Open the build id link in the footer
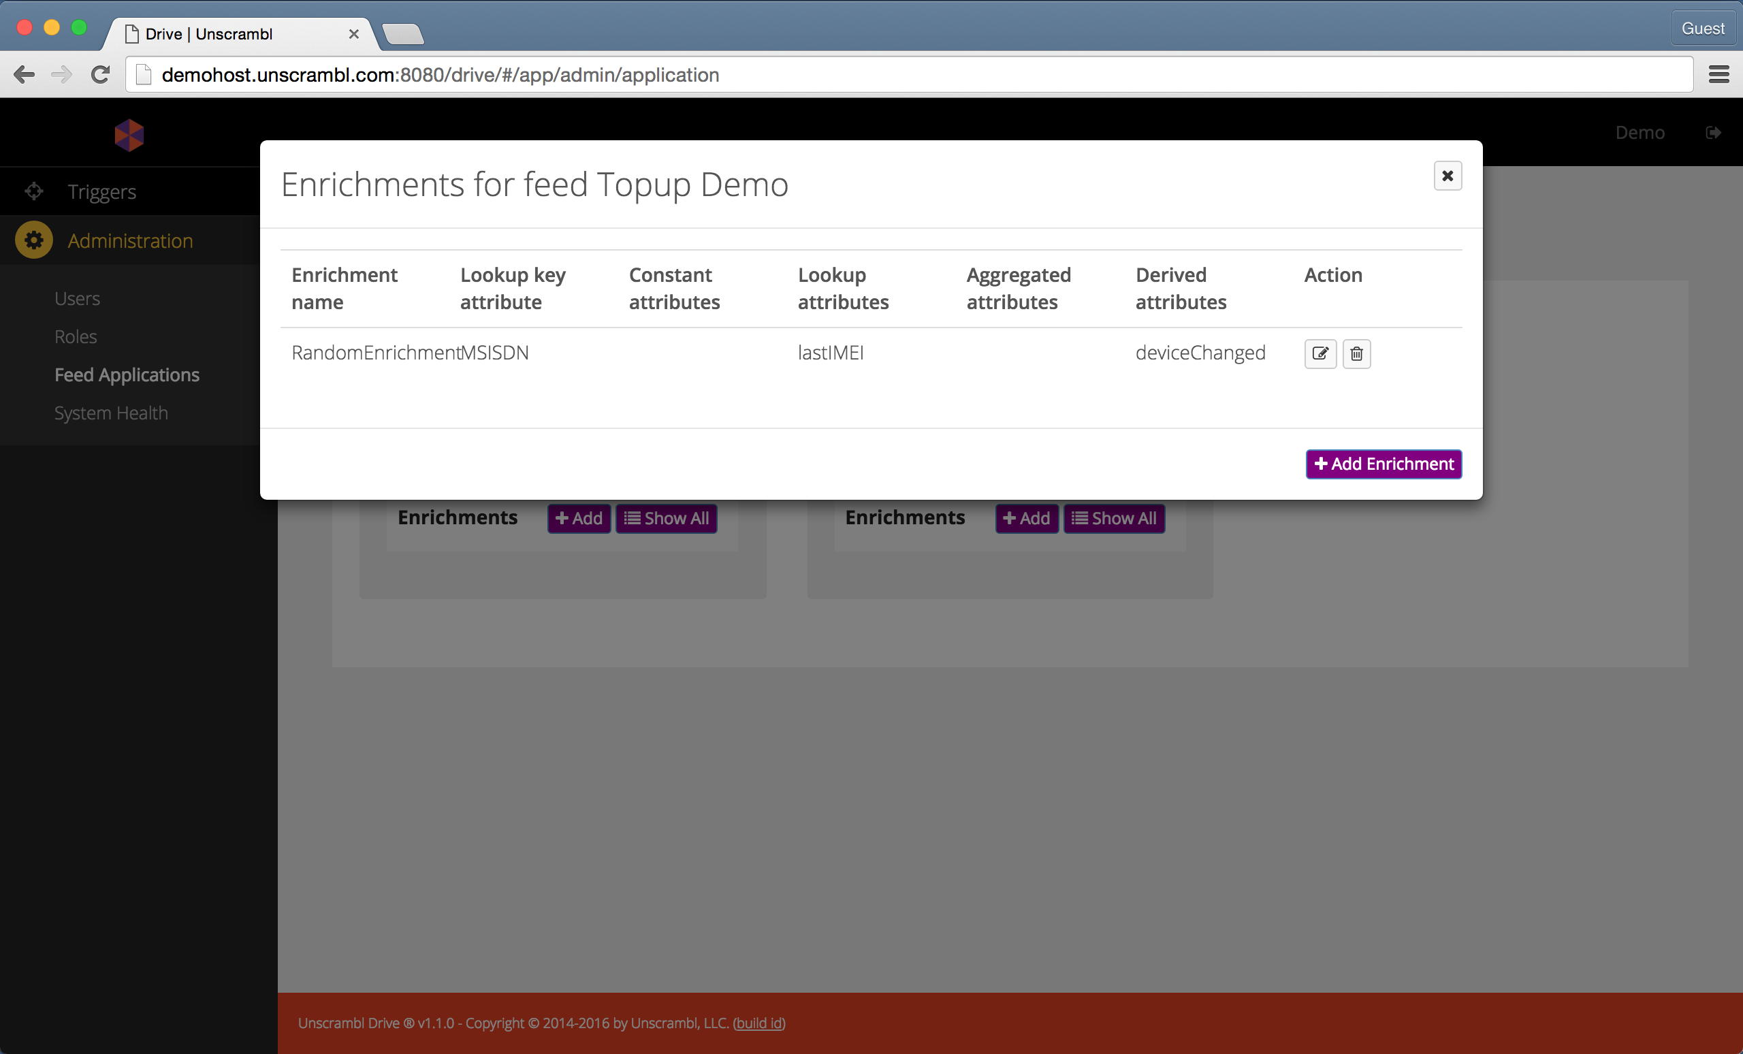Image resolution: width=1743 pixels, height=1054 pixels. click(759, 1023)
